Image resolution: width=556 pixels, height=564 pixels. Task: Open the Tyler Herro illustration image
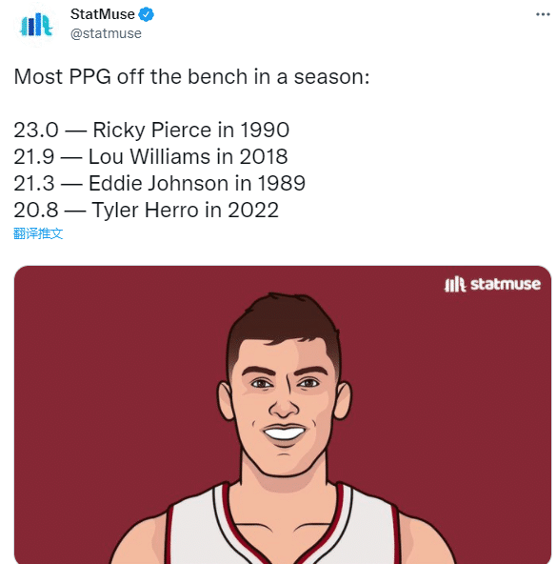point(283,414)
